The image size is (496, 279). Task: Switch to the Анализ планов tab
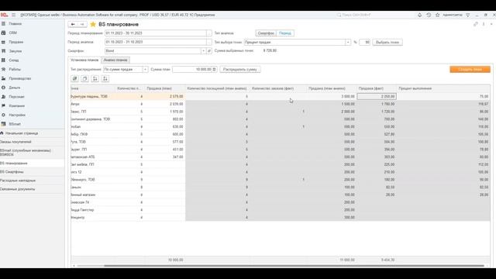click(x=115, y=60)
